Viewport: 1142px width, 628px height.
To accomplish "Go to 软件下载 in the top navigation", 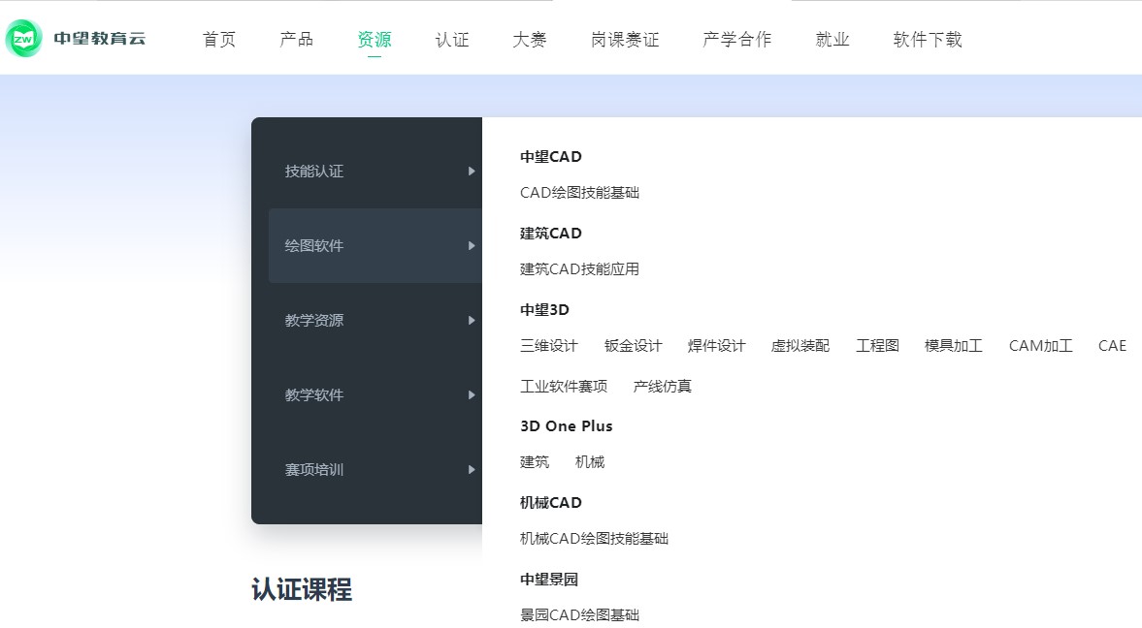I will [927, 40].
